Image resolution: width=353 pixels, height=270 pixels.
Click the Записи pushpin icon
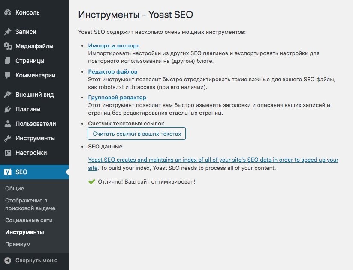(8, 32)
